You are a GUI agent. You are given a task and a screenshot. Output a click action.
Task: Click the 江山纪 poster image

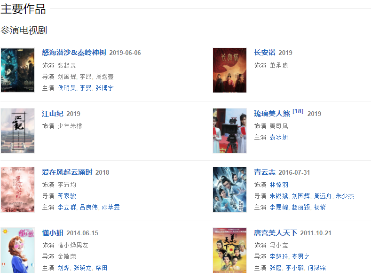17,131
